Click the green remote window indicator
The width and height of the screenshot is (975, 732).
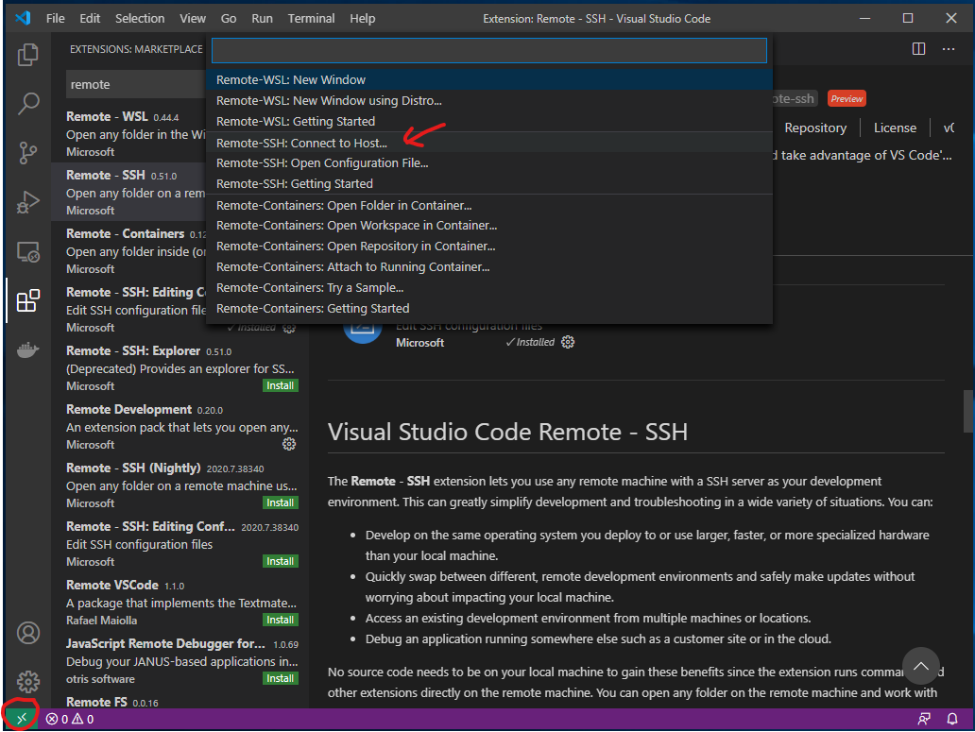[22, 719]
